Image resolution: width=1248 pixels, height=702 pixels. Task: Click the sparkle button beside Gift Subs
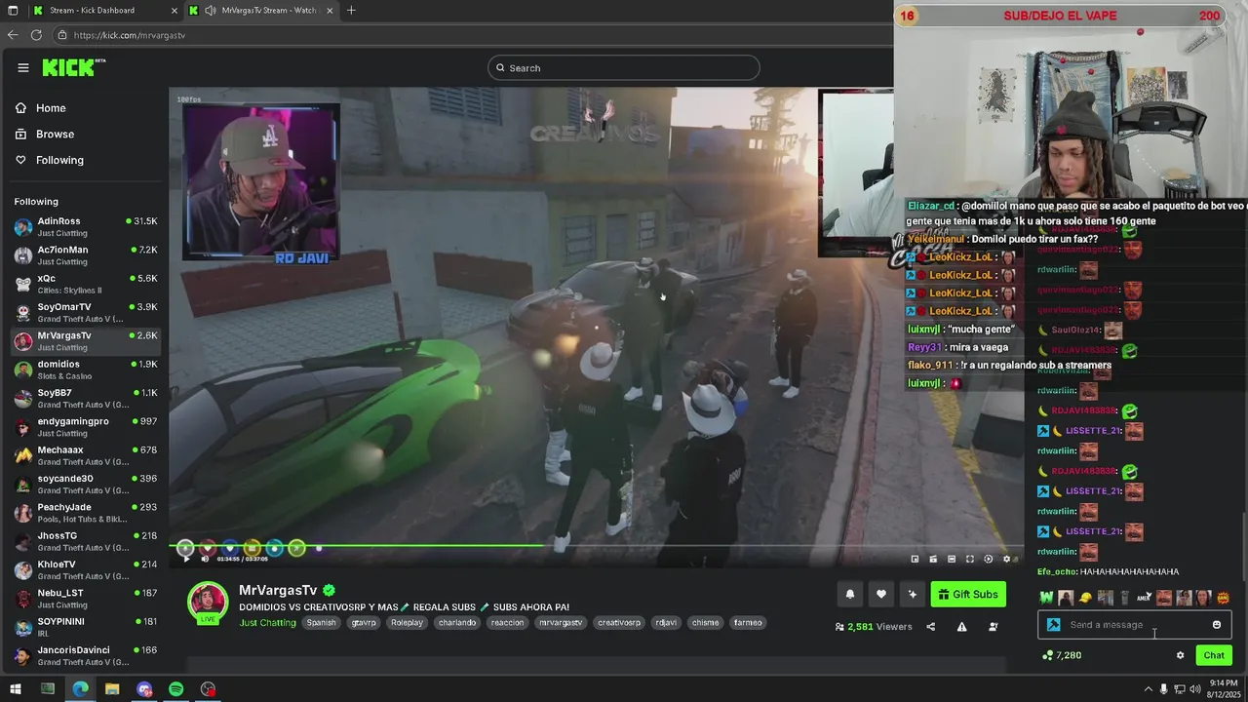913,594
